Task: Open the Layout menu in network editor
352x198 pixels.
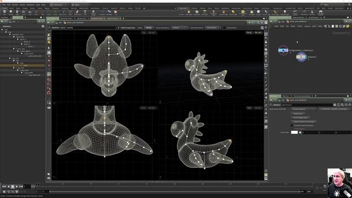Action: click(307, 26)
